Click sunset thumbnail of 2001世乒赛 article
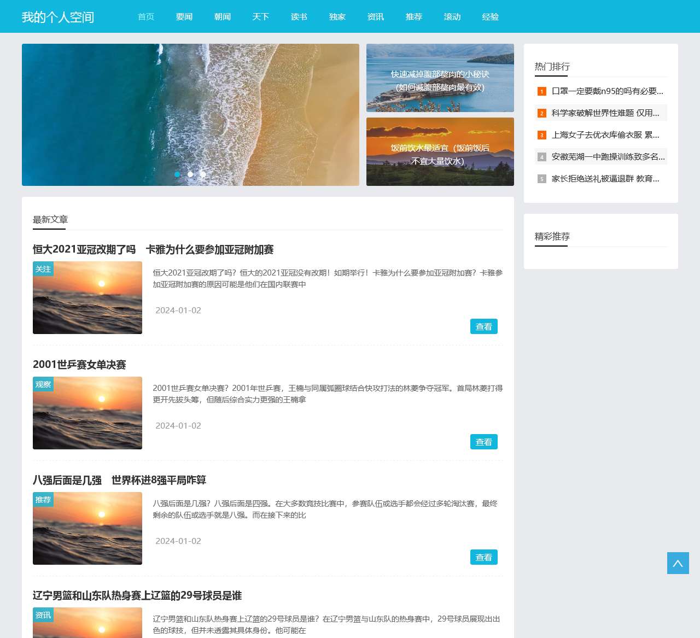Image resolution: width=700 pixels, height=638 pixels. [87, 413]
